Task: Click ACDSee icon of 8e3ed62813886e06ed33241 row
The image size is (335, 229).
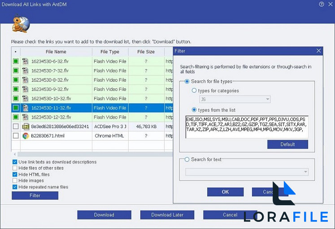Action: pyautogui.click(x=26, y=127)
